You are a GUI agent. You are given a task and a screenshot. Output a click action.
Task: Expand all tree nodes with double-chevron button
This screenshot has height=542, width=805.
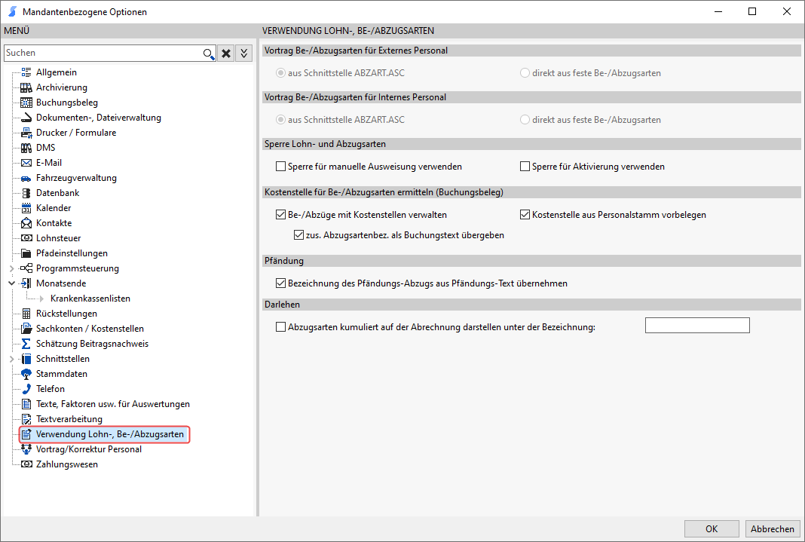click(x=244, y=54)
